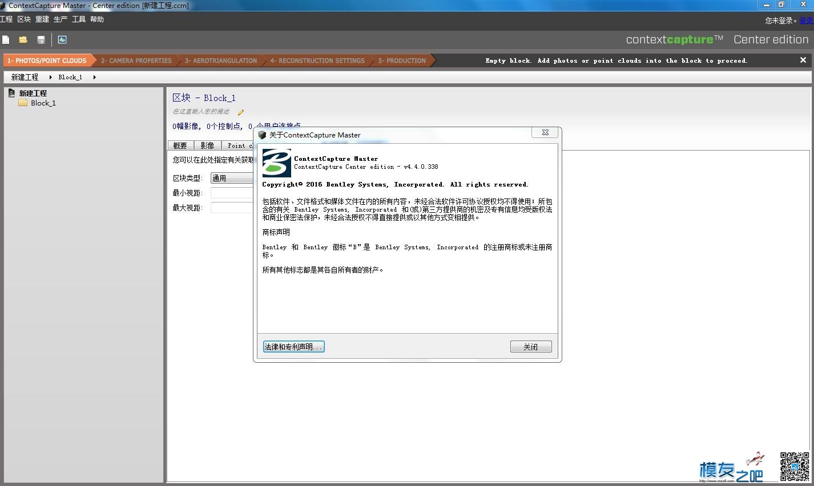Open the 工具 menu
This screenshot has height=486, width=814.
[x=79, y=19]
